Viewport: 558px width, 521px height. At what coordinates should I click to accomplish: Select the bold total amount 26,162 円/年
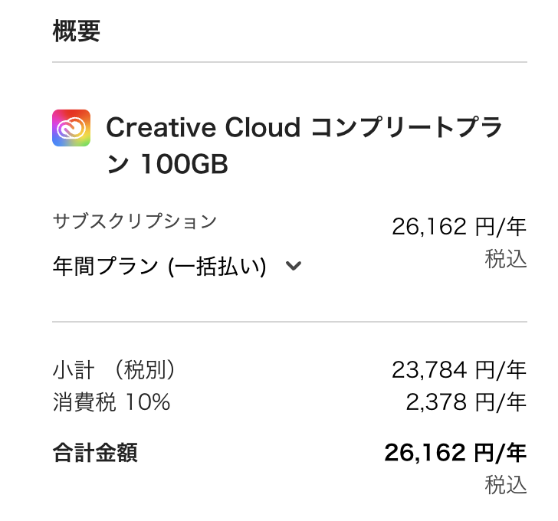pyautogui.click(x=455, y=453)
